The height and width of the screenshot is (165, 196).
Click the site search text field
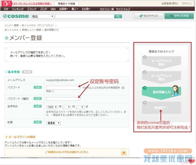pyautogui.click(x=85, y=16)
